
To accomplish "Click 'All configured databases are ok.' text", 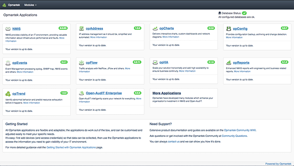I will [x=236, y=17].
